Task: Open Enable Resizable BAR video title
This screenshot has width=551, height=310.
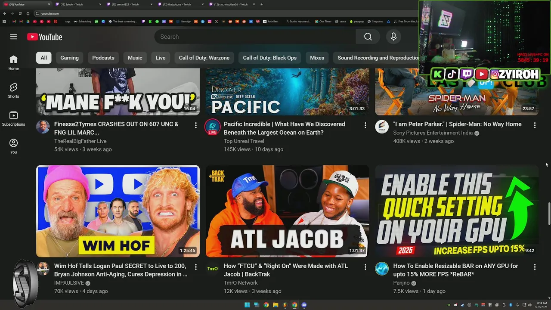Action: point(455,270)
